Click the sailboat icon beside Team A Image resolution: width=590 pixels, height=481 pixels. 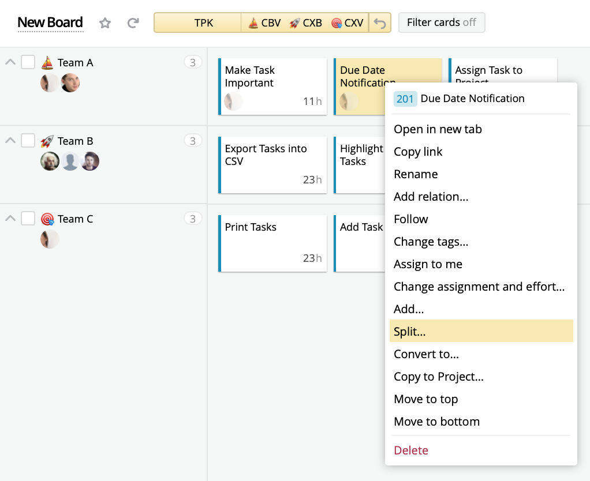point(48,62)
